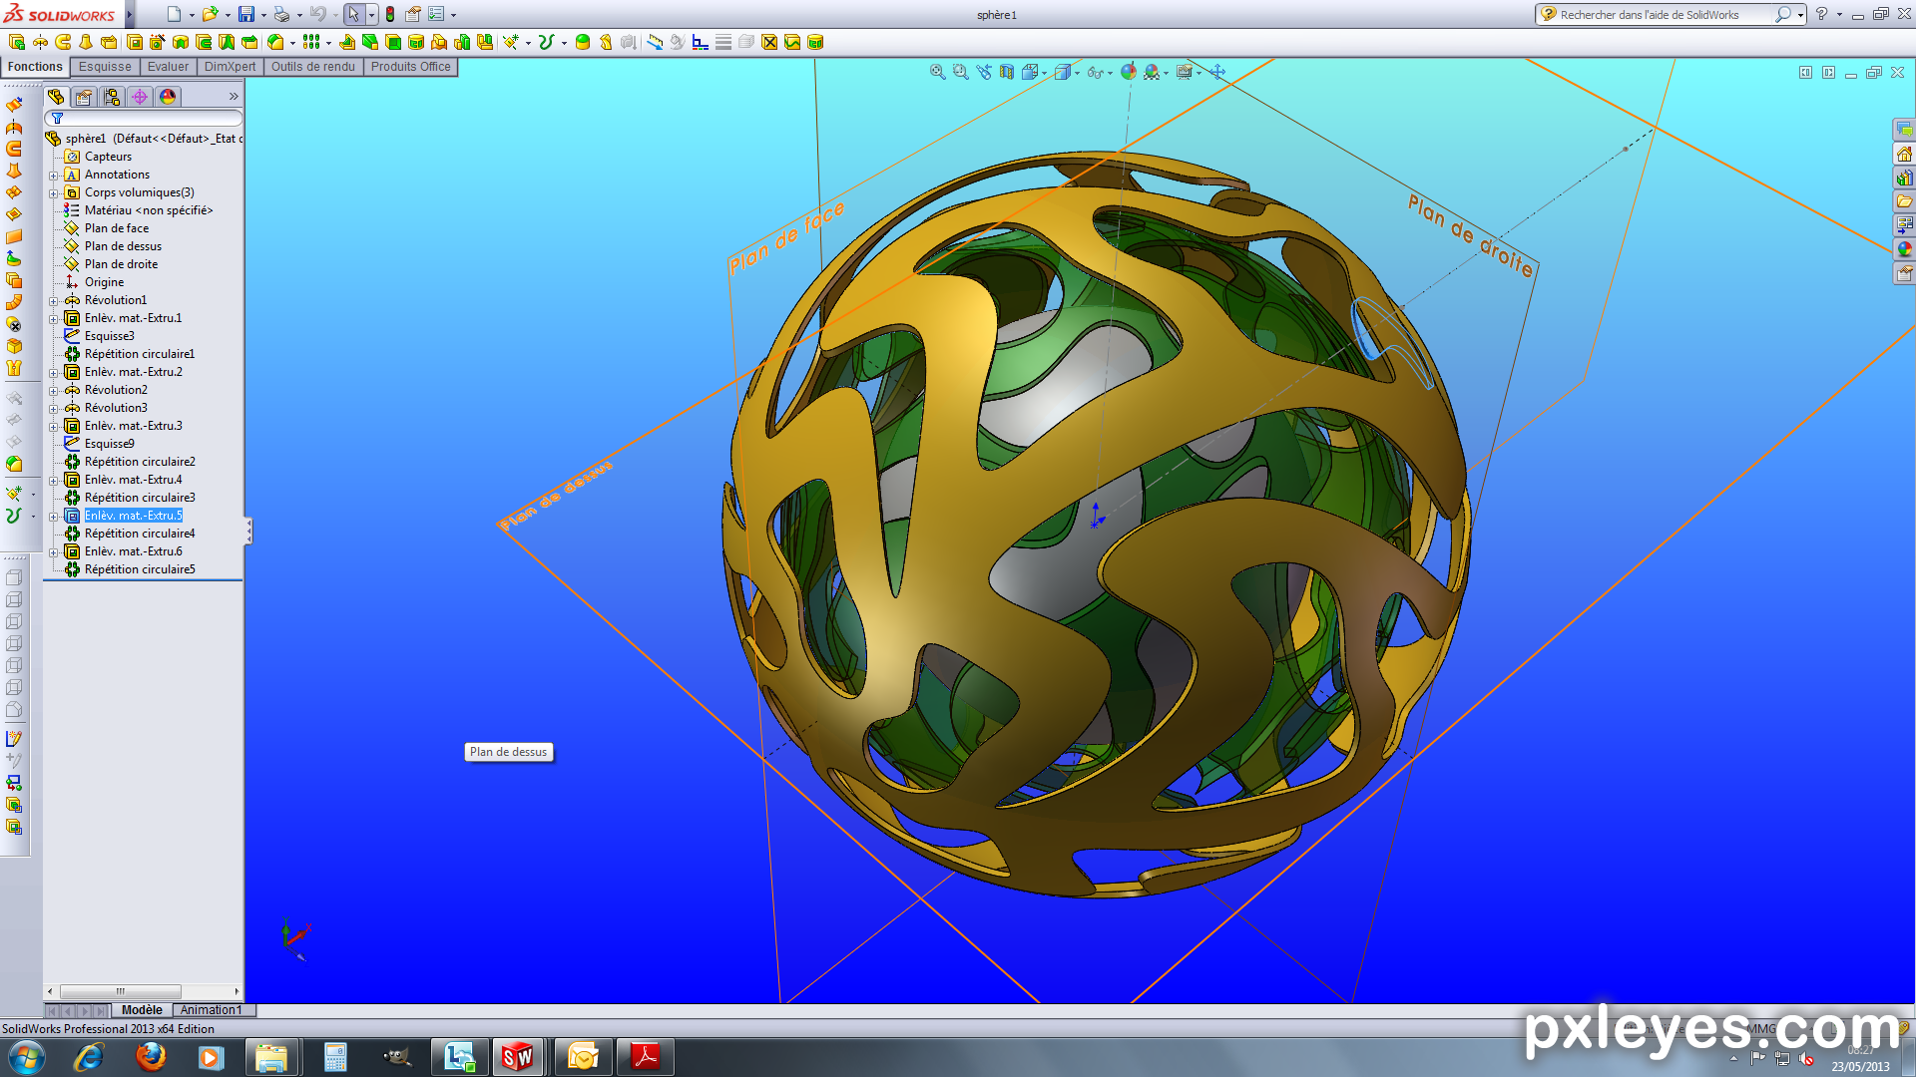
Task: Open the Display Style dropdown arrow
Action: tap(1078, 73)
